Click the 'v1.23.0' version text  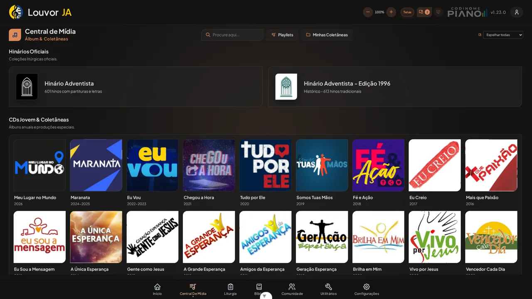click(498, 12)
